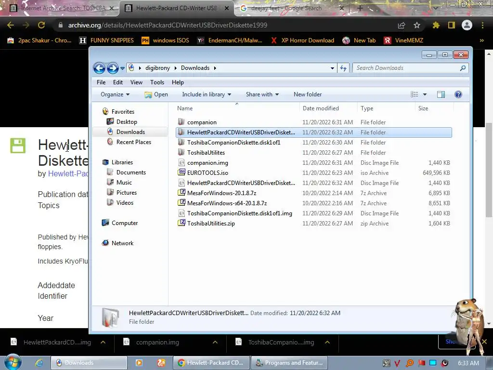Open the XP Horror Download bookmark

[302, 40]
